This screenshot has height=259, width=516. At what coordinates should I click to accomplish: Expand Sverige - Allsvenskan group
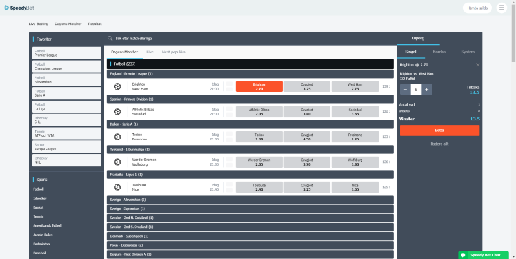pos(250,200)
